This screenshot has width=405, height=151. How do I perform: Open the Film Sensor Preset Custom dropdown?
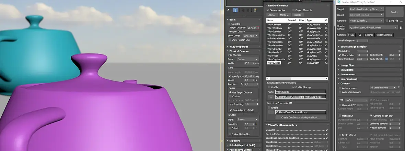[247, 59]
